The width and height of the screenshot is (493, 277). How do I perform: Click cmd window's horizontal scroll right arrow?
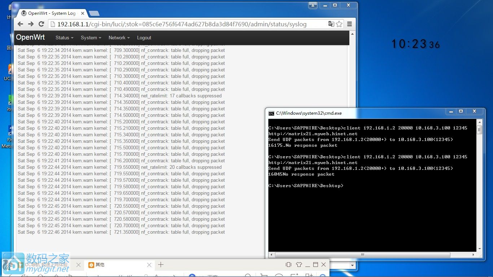coord(474,255)
